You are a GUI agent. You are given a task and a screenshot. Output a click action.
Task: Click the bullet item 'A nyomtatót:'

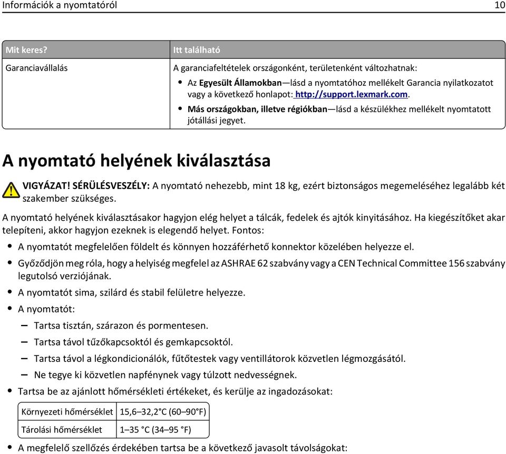point(46,309)
